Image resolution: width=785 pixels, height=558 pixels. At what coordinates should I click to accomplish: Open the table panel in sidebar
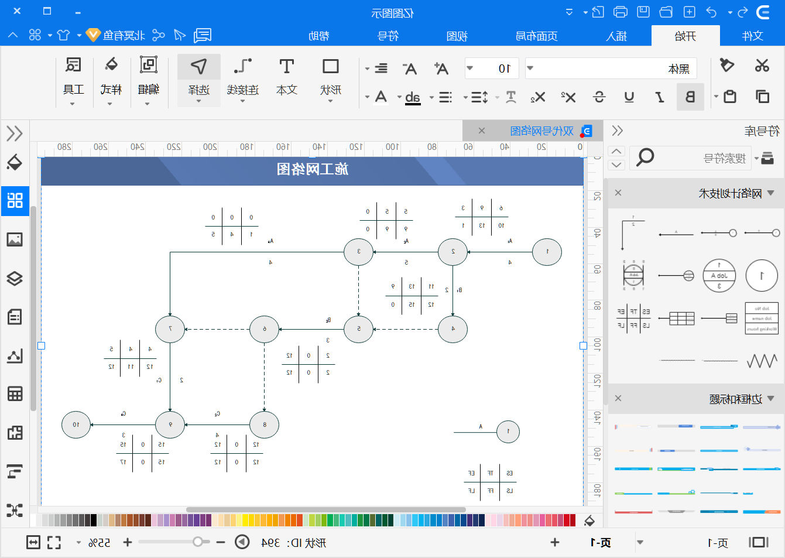point(15,394)
